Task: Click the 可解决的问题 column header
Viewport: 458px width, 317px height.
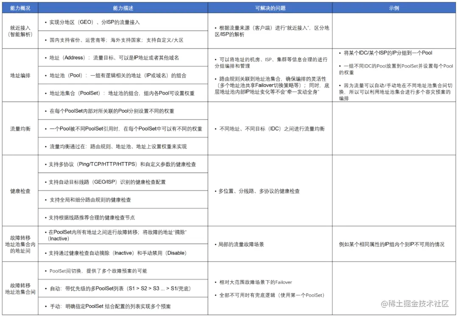Action: coord(269,8)
